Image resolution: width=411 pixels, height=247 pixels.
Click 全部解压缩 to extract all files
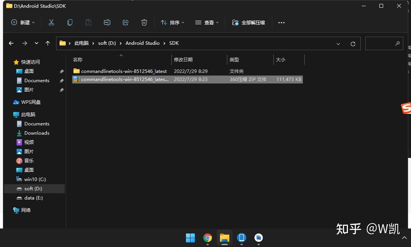tap(249, 22)
